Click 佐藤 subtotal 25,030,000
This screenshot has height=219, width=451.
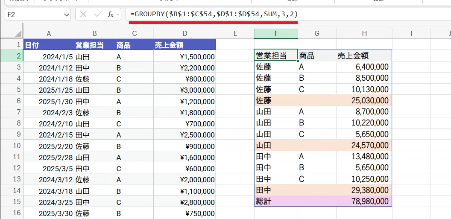[x=364, y=101]
